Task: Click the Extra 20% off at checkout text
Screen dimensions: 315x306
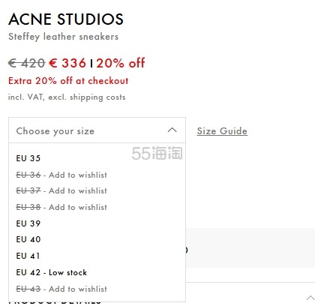Action: [68, 81]
